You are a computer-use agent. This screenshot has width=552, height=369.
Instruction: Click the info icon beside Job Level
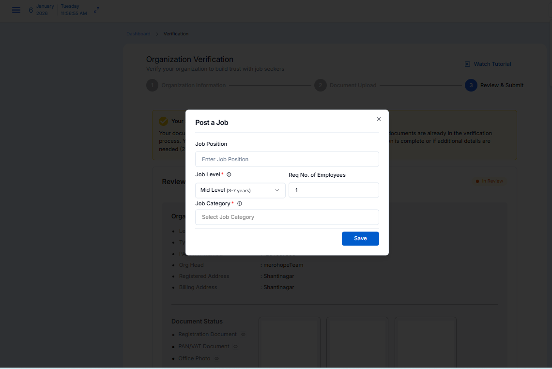click(x=229, y=175)
